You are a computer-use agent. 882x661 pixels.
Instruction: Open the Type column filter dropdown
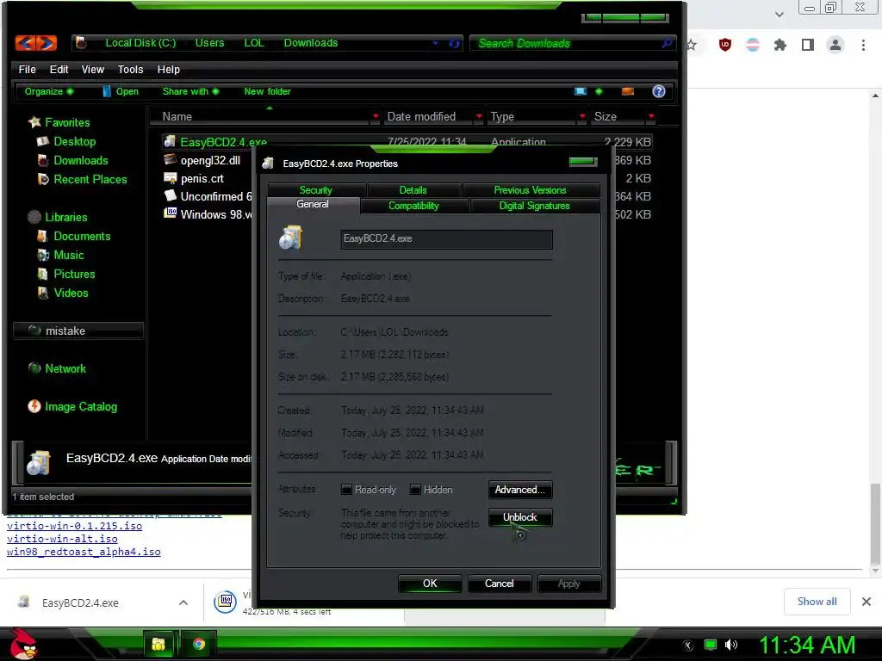pyautogui.click(x=582, y=116)
